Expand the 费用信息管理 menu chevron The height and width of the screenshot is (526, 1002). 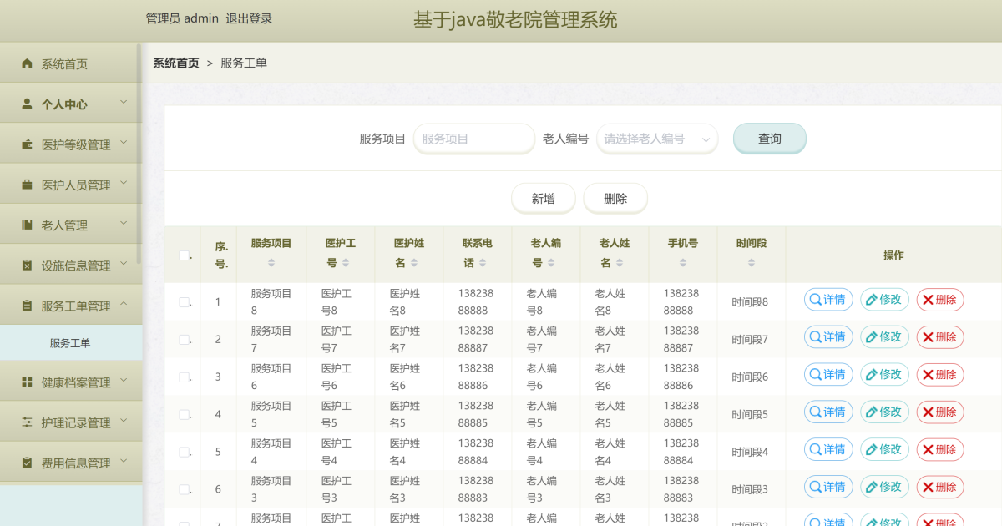(124, 461)
